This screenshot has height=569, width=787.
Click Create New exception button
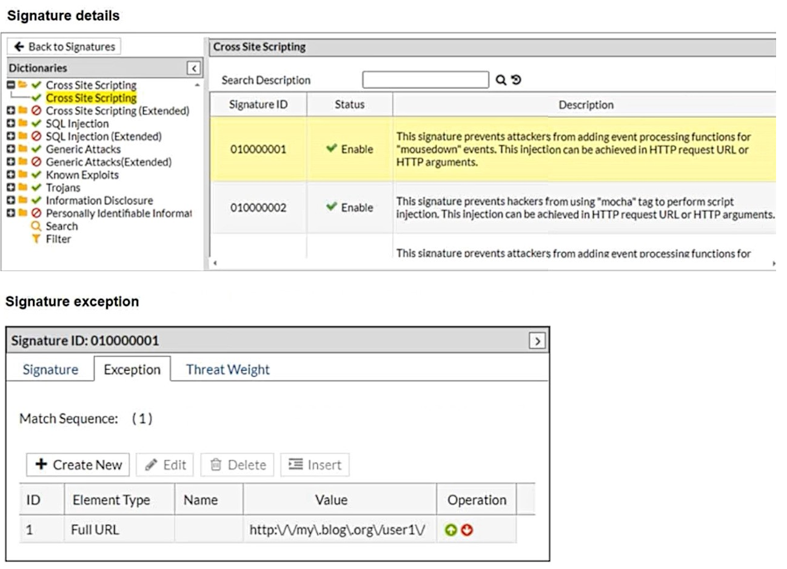[78, 465]
